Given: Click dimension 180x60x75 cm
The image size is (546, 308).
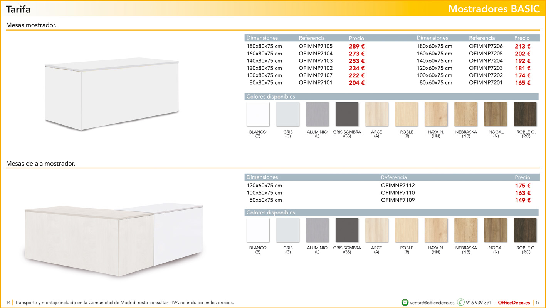Looking at the screenshot, I should 435,46.
